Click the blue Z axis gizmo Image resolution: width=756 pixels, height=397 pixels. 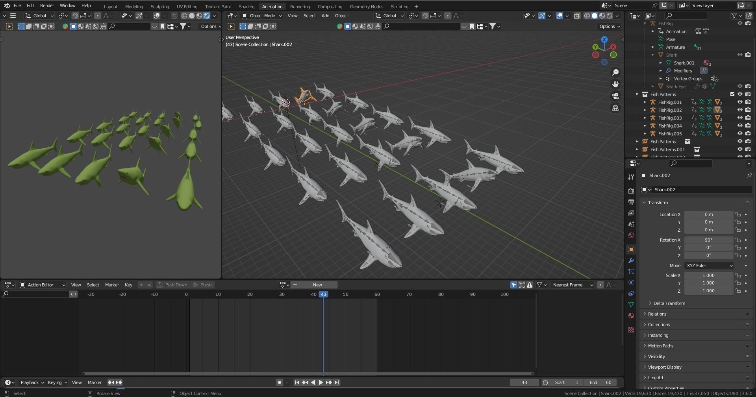(604, 39)
